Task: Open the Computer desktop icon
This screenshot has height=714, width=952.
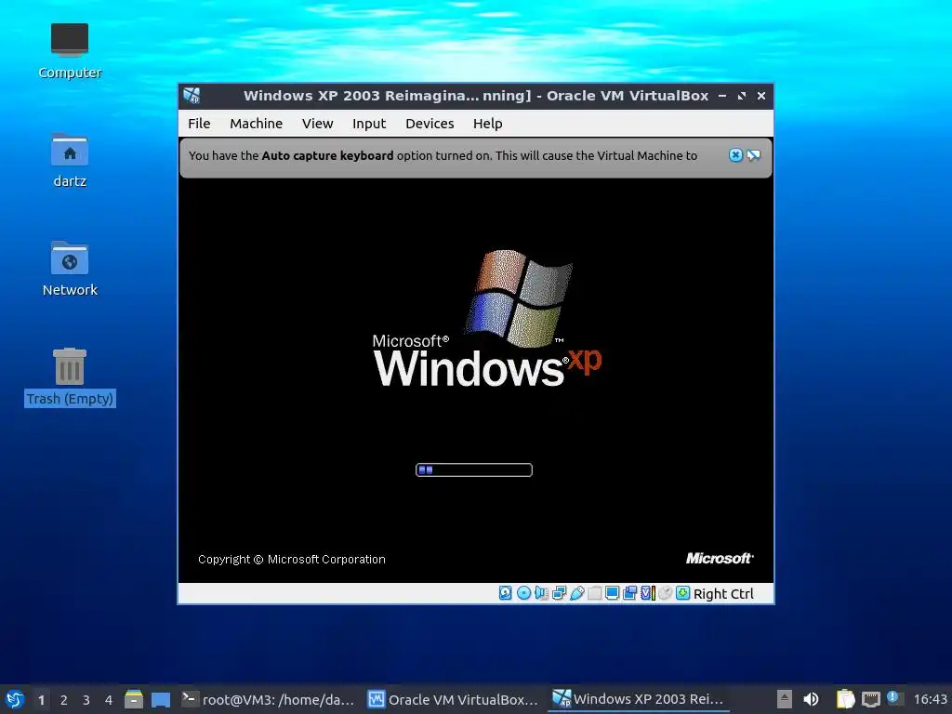Action: pyautogui.click(x=69, y=52)
